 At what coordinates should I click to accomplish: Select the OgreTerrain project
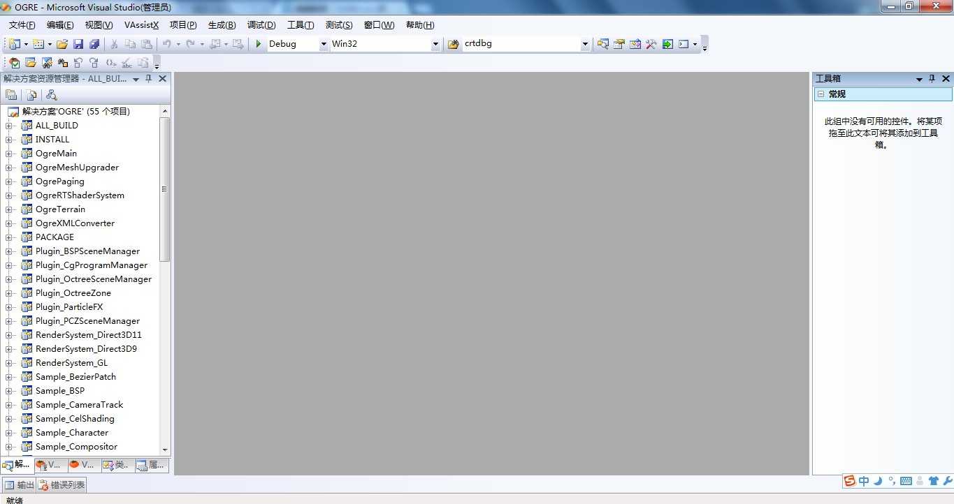(60, 209)
